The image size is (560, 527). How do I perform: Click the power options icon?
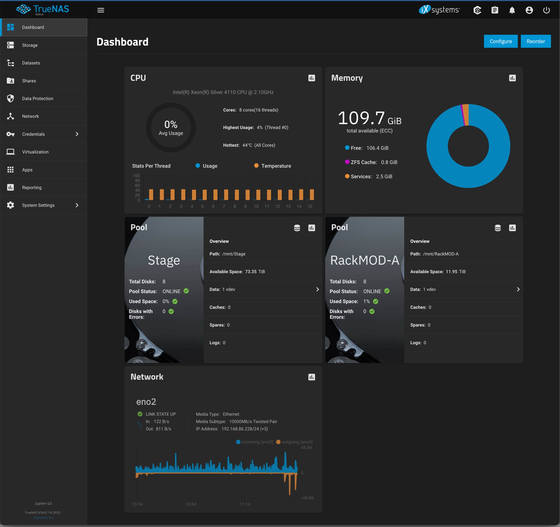546,10
